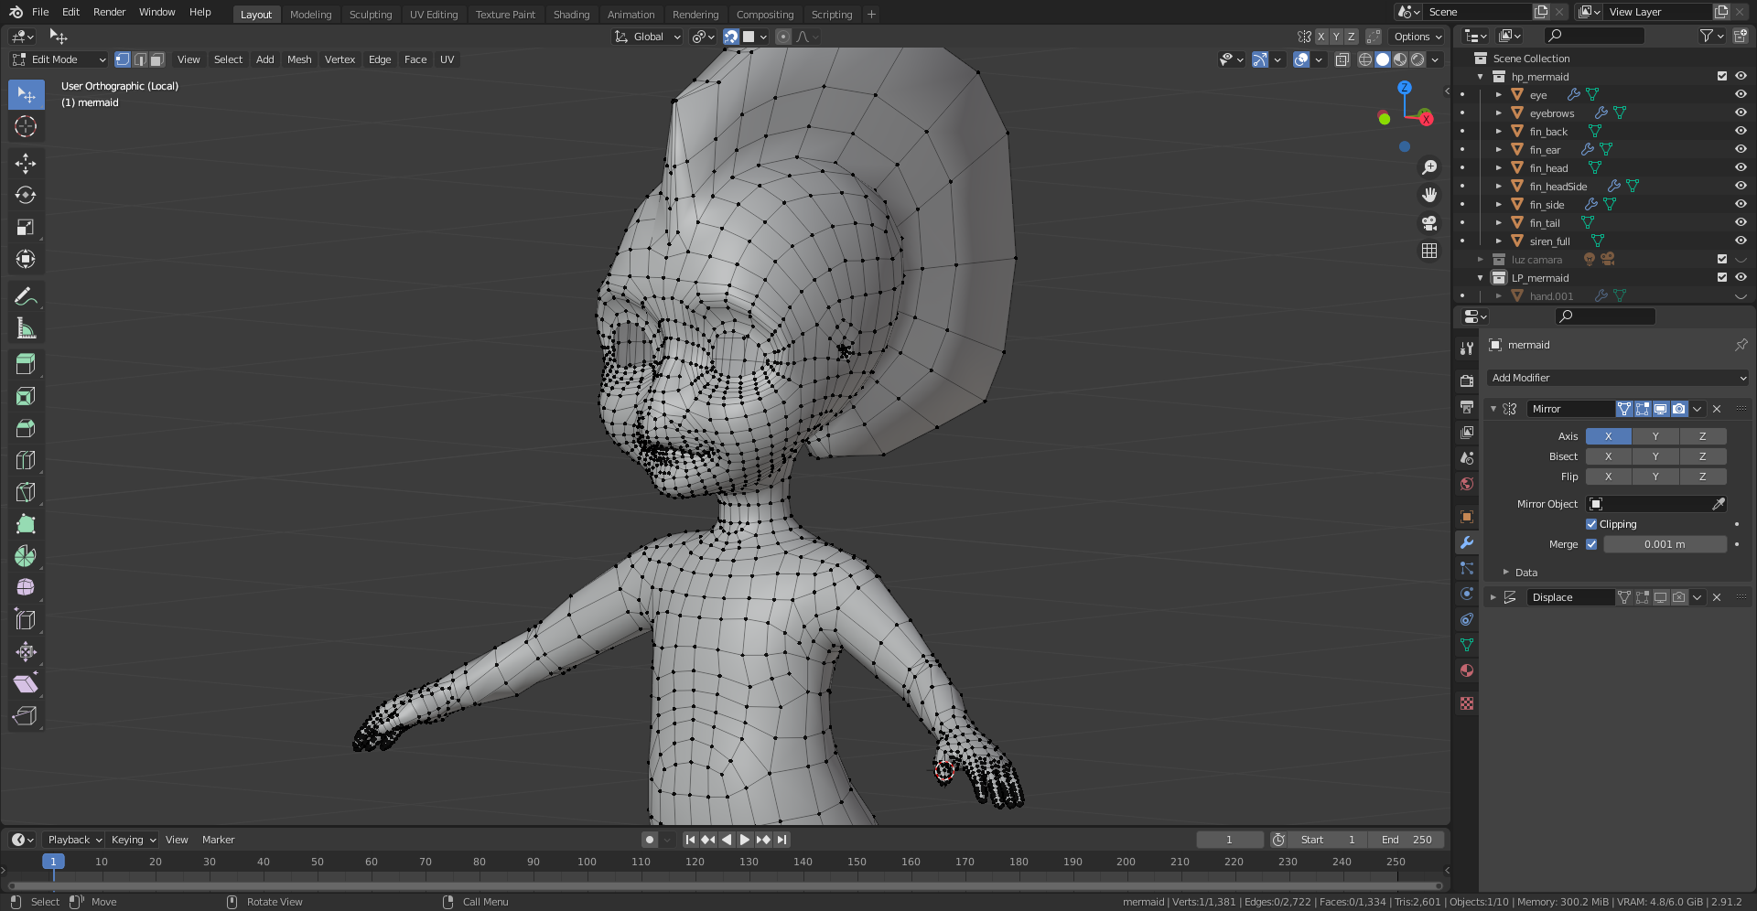Image resolution: width=1757 pixels, height=911 pixels.
Task: Open the Modifier properties wrench tab
Action: (x=1467, y=542)
